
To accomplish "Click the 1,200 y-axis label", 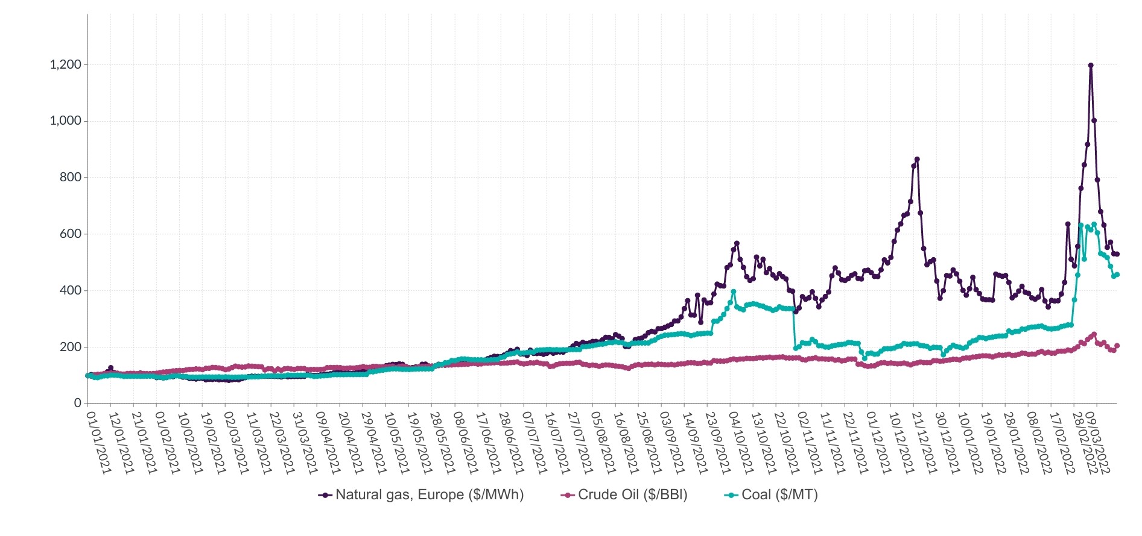I will click(65, 64).
